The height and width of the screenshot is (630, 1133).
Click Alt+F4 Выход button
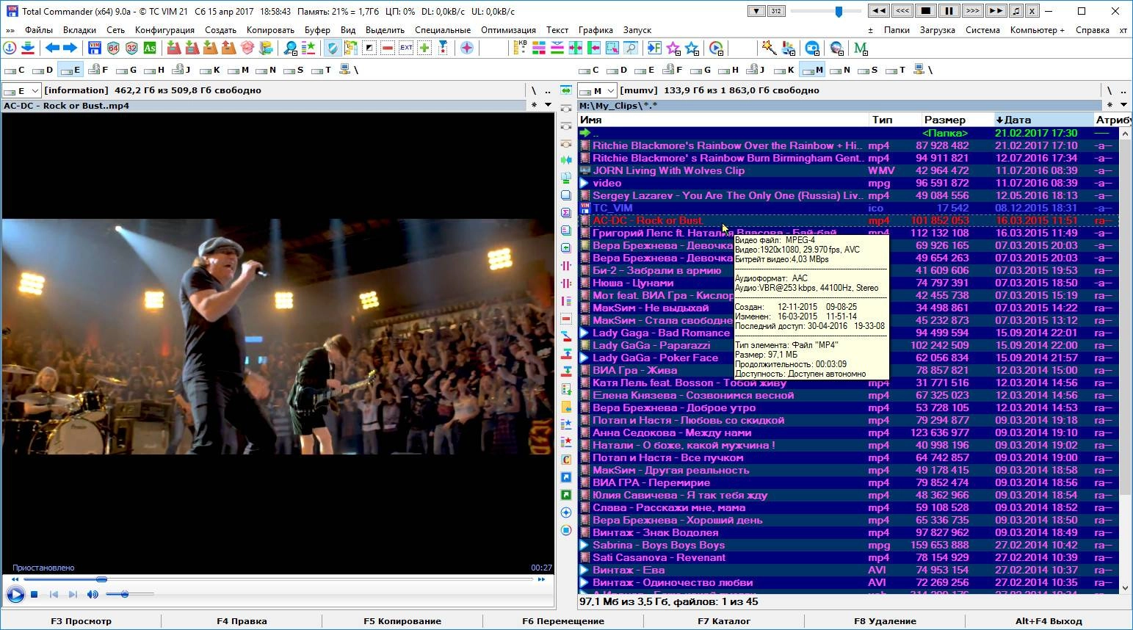[x=1049, y=621]
